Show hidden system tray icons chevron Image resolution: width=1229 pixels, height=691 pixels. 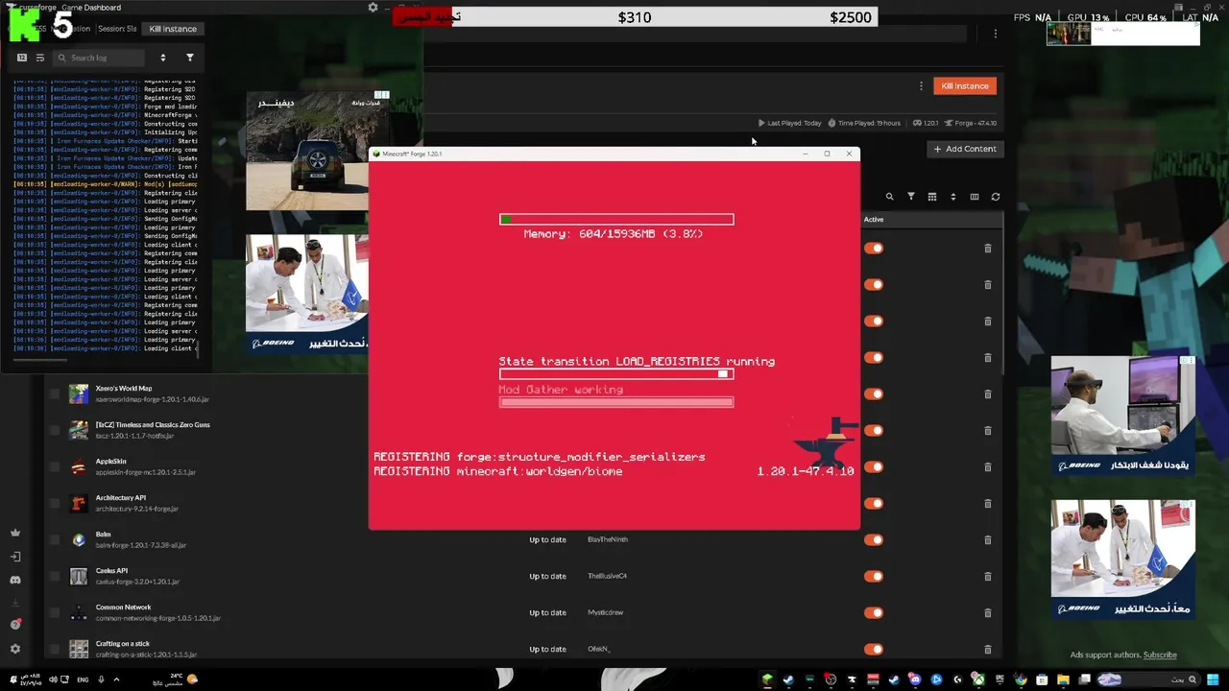116,679
